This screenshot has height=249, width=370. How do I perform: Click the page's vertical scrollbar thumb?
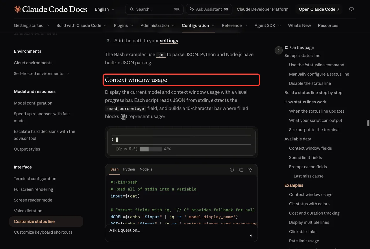pyautogui.click(x=368, y=123)
